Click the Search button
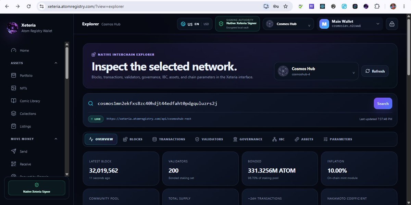 (x=383, y=104)
